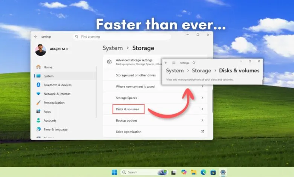Click the content scrollbar in Storage page
This screenshot has height=177, width=294.
click(x=212, y=101)
